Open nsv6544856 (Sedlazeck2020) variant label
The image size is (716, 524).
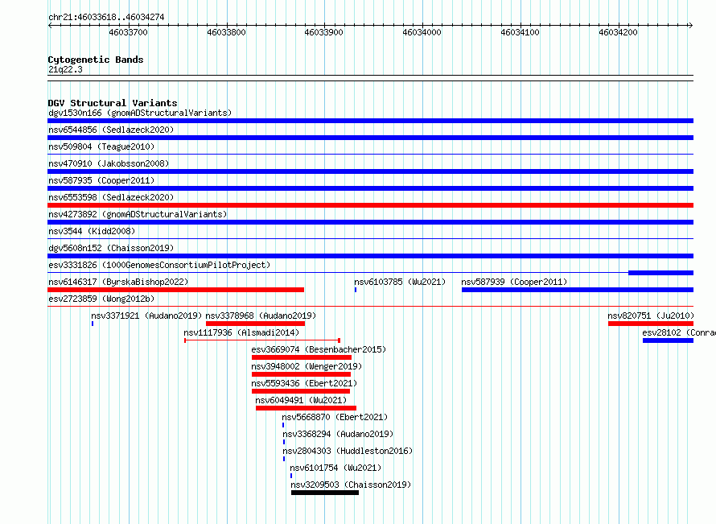coord(111,130)
